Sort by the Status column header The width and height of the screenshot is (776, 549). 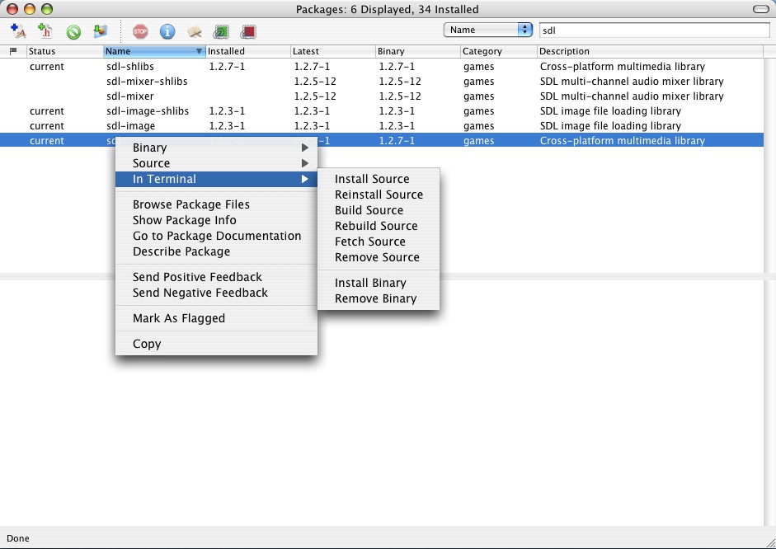tap(65, 51)
